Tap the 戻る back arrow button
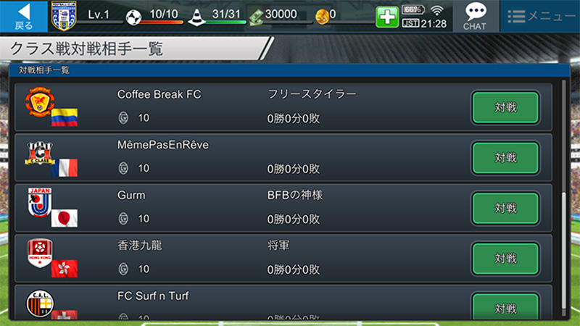Viewport: 580px width, 326px height. pyautogui.click(x=24, y=16)
